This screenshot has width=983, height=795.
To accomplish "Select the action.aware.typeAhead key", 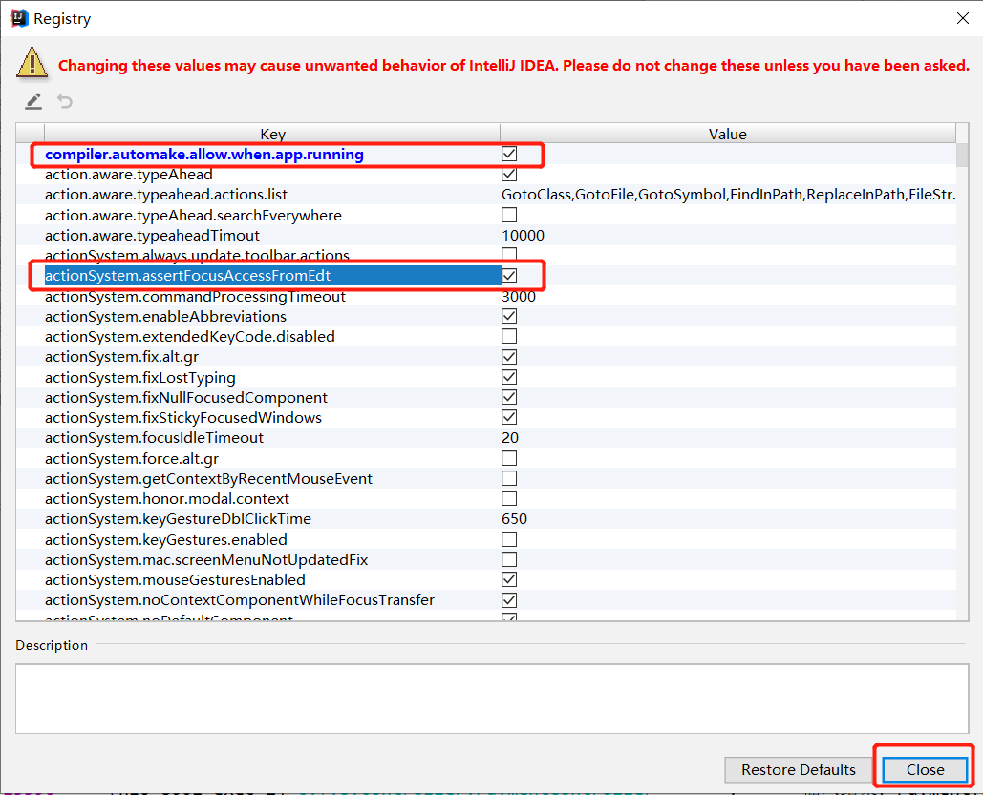I will pos(129,174).
